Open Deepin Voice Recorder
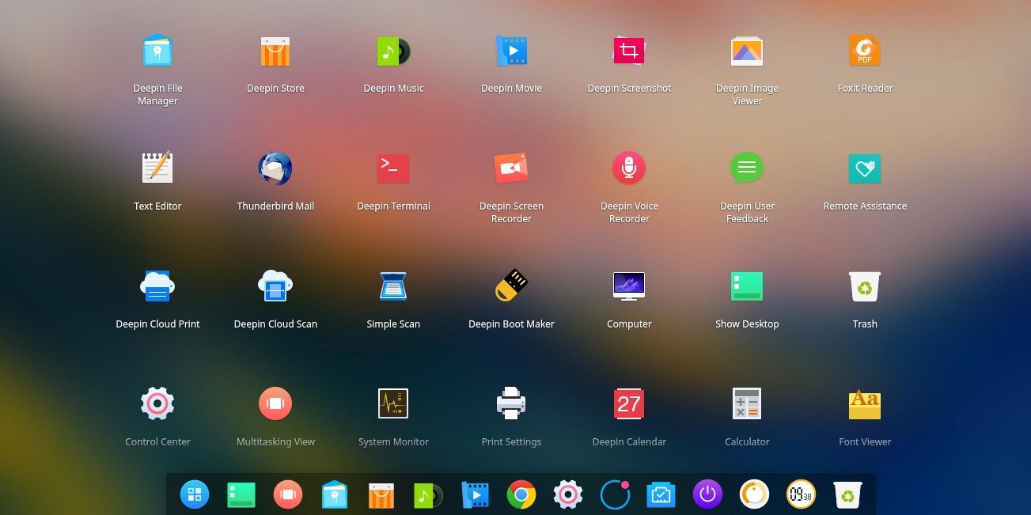Image resolution: width=1031 pixels, height=515 pixels. coord(629,169)
